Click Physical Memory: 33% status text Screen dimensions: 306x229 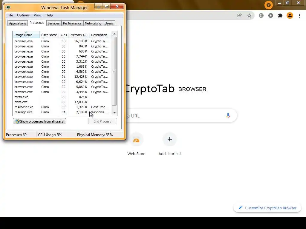pyautogui.click(x=95, y=135)
